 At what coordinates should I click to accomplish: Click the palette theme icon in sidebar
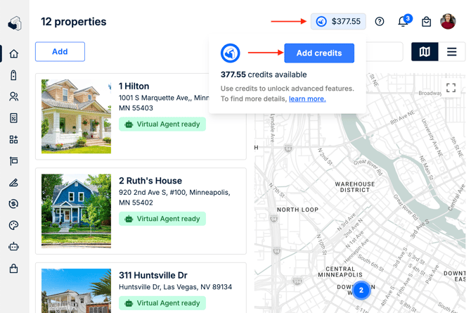tap(13, 226)
